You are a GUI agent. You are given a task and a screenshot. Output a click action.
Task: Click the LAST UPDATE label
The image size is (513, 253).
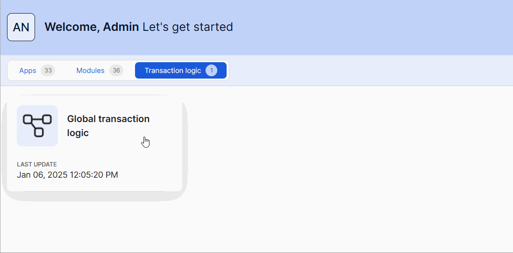coord(37,164)
